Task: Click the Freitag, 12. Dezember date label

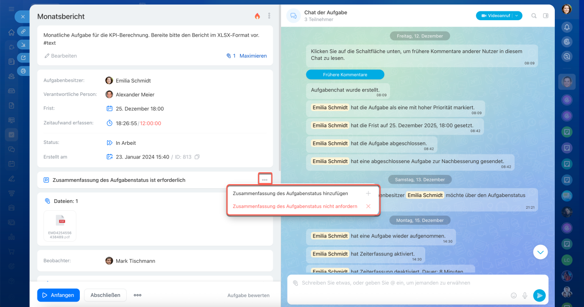Action: click(x=420, y=36)
